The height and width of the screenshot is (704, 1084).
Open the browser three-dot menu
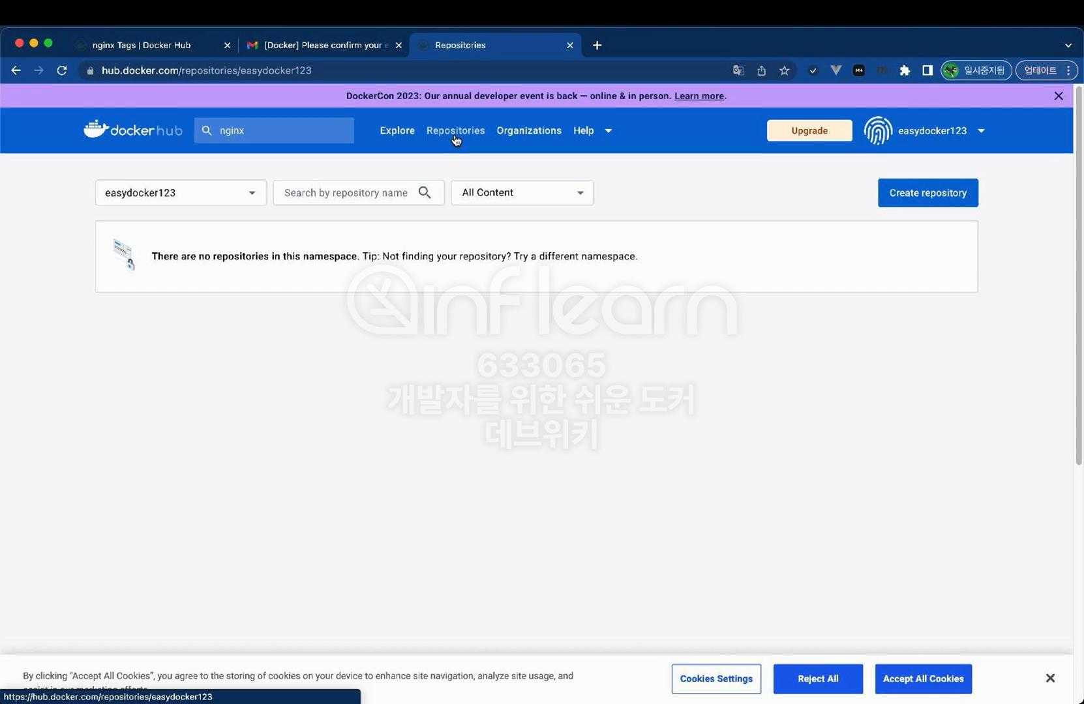[1068, 70]
